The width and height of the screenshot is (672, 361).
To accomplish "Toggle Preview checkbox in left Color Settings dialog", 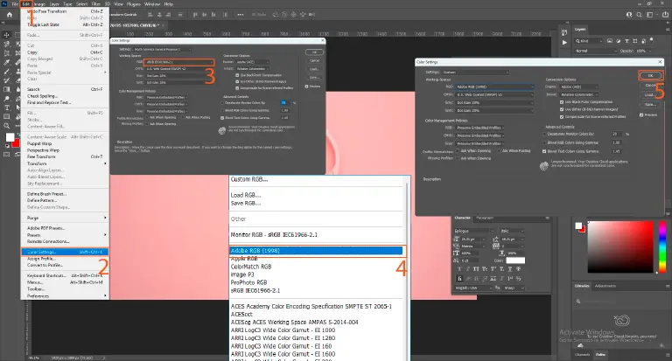I will [x=306, y=87].
